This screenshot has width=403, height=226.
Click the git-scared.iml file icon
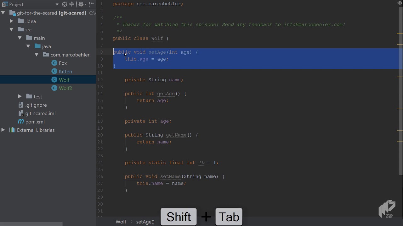click(x=21, y=113)
